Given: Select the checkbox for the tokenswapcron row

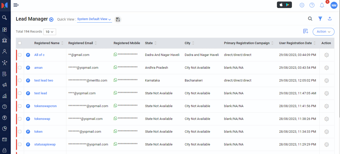Looking at the screenshot, I should [20, 106].
